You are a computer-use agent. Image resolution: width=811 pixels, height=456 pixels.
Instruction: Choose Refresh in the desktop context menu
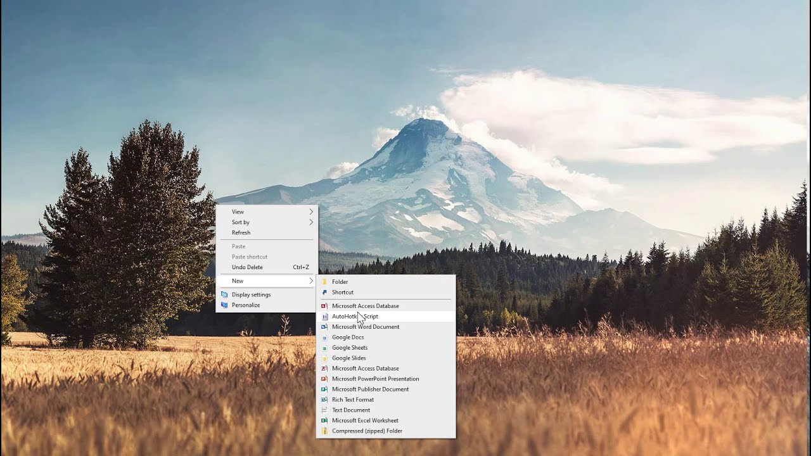[267, 233]
